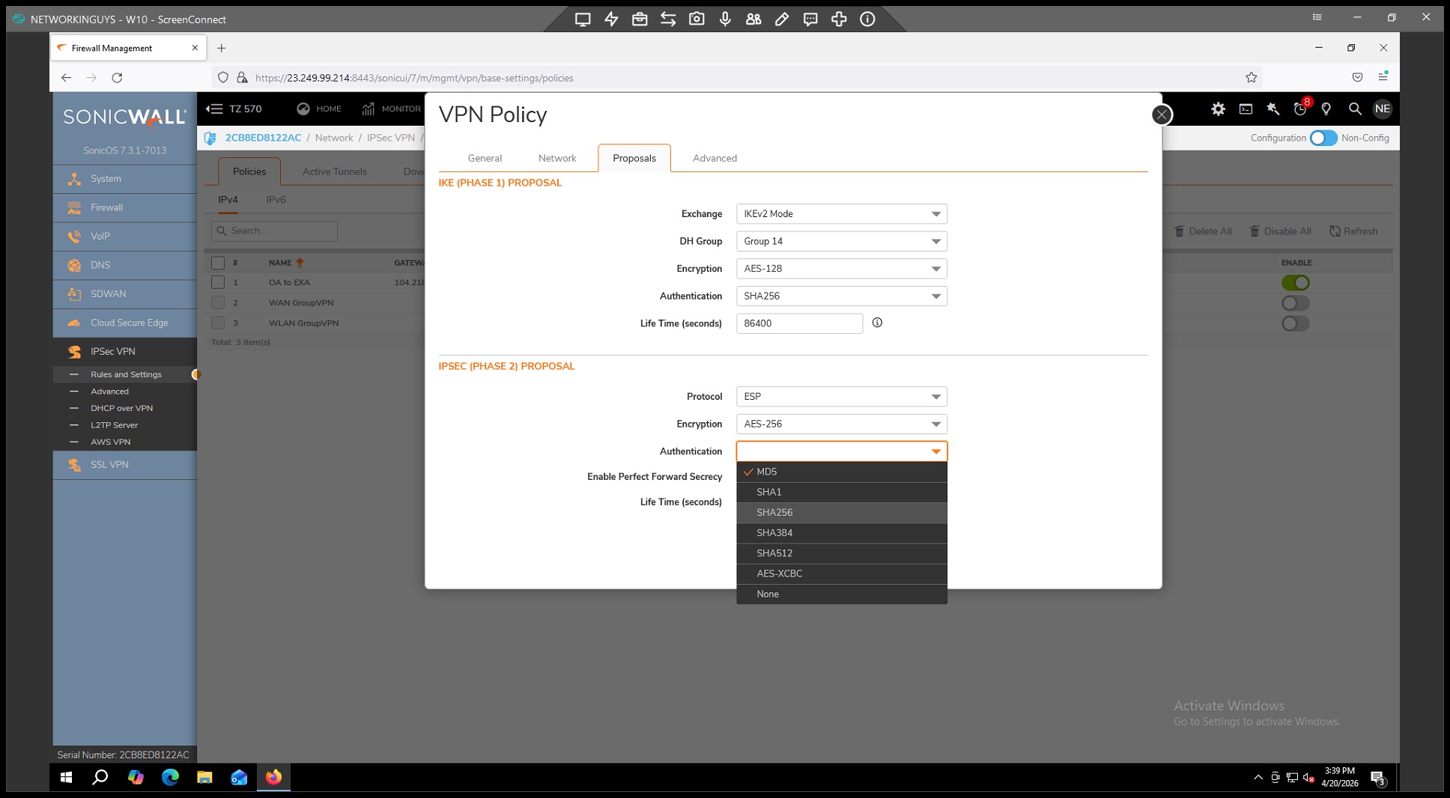Click the Life Time info icon
Screen dimensions: 1450x798
coord(877,323)
